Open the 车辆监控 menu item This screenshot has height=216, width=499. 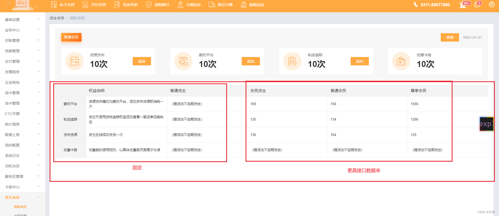193,5
